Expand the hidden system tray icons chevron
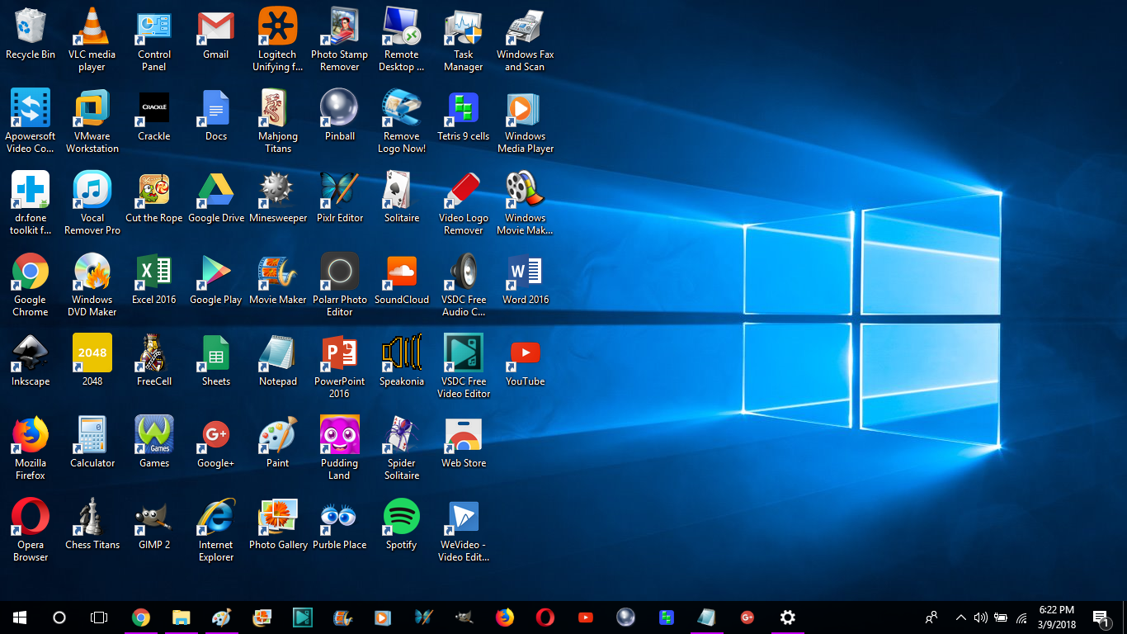1127x634 pixels. point(960,617)
